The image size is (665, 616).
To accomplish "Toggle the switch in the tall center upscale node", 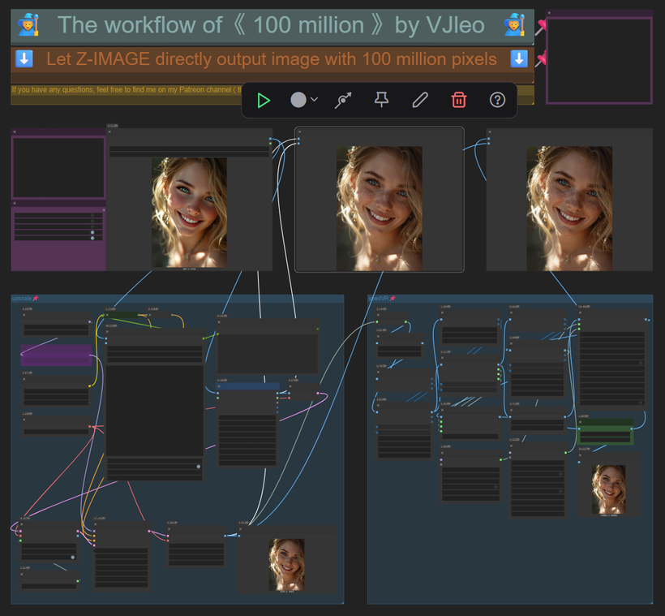I will 198,467.
